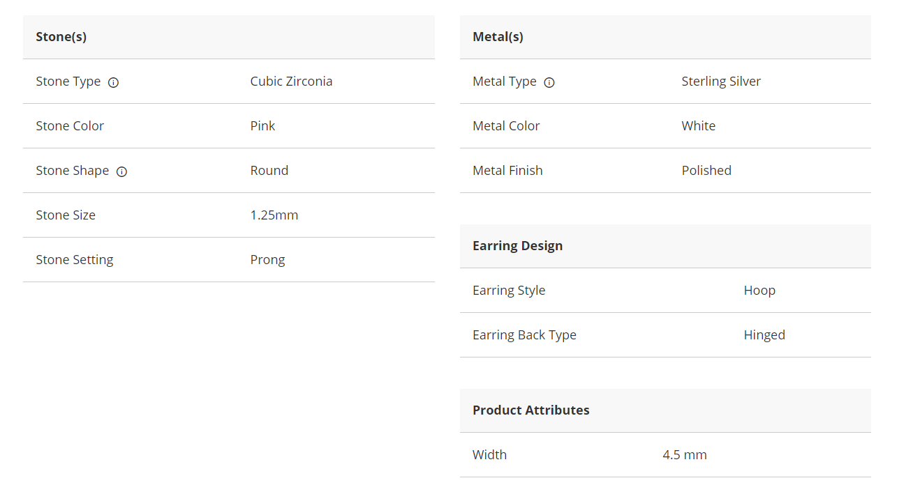Screen dimensions: 913x485
Task: Click the White metal color value
Action: pos(698,126)
